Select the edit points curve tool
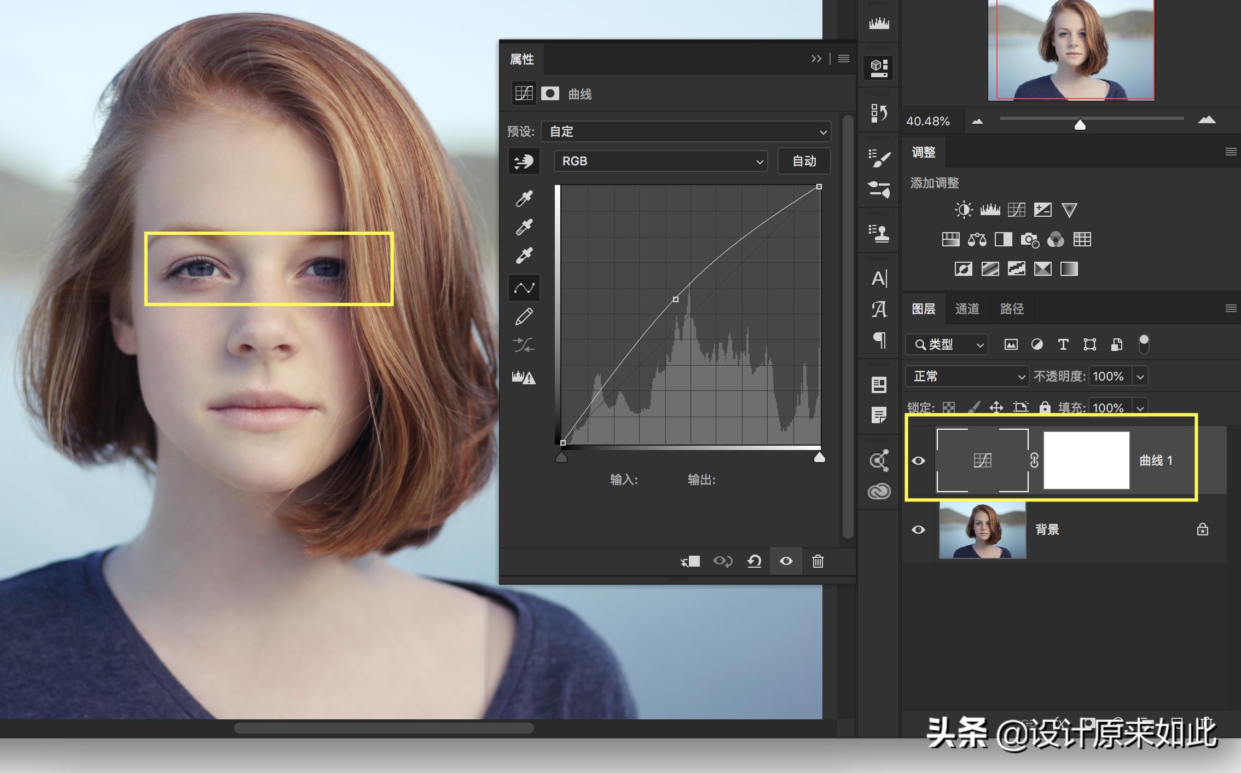Viewport: 1241px width, 773px height. coord(524,288)
